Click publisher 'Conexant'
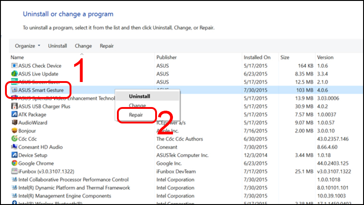Viewport: 364px width, 205px height. [x=167, y=147]
